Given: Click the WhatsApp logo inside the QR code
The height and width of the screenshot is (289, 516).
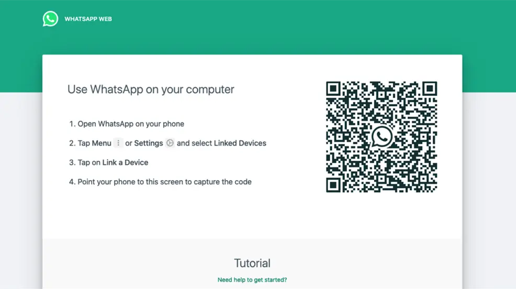Looking at the screenshot, I should tap(382, 137).
